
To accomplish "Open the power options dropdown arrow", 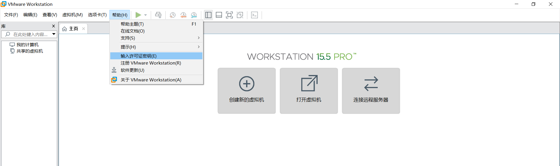I will (146, 15).
